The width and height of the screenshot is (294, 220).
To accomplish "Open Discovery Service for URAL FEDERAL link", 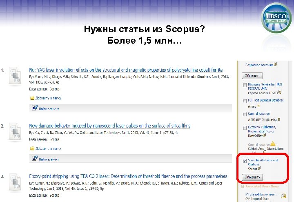I will click(x=265, y=86).
